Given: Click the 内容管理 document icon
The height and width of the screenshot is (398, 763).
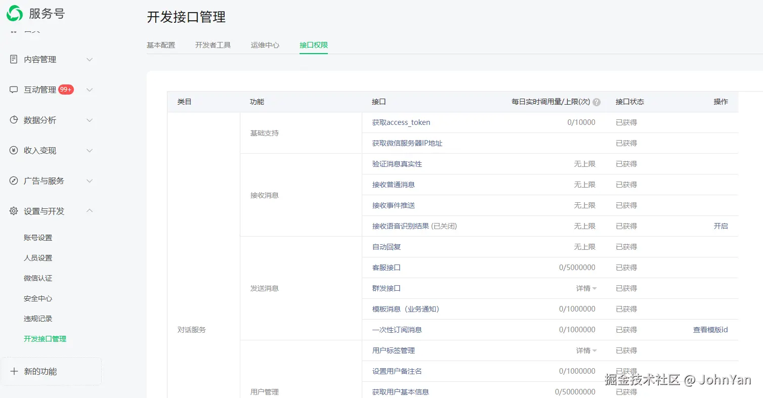Looking at the screenshot, I should 14,59.
